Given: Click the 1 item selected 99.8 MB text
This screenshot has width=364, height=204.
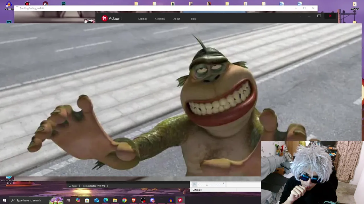Looking at the screenshot, I should [93, 186].
